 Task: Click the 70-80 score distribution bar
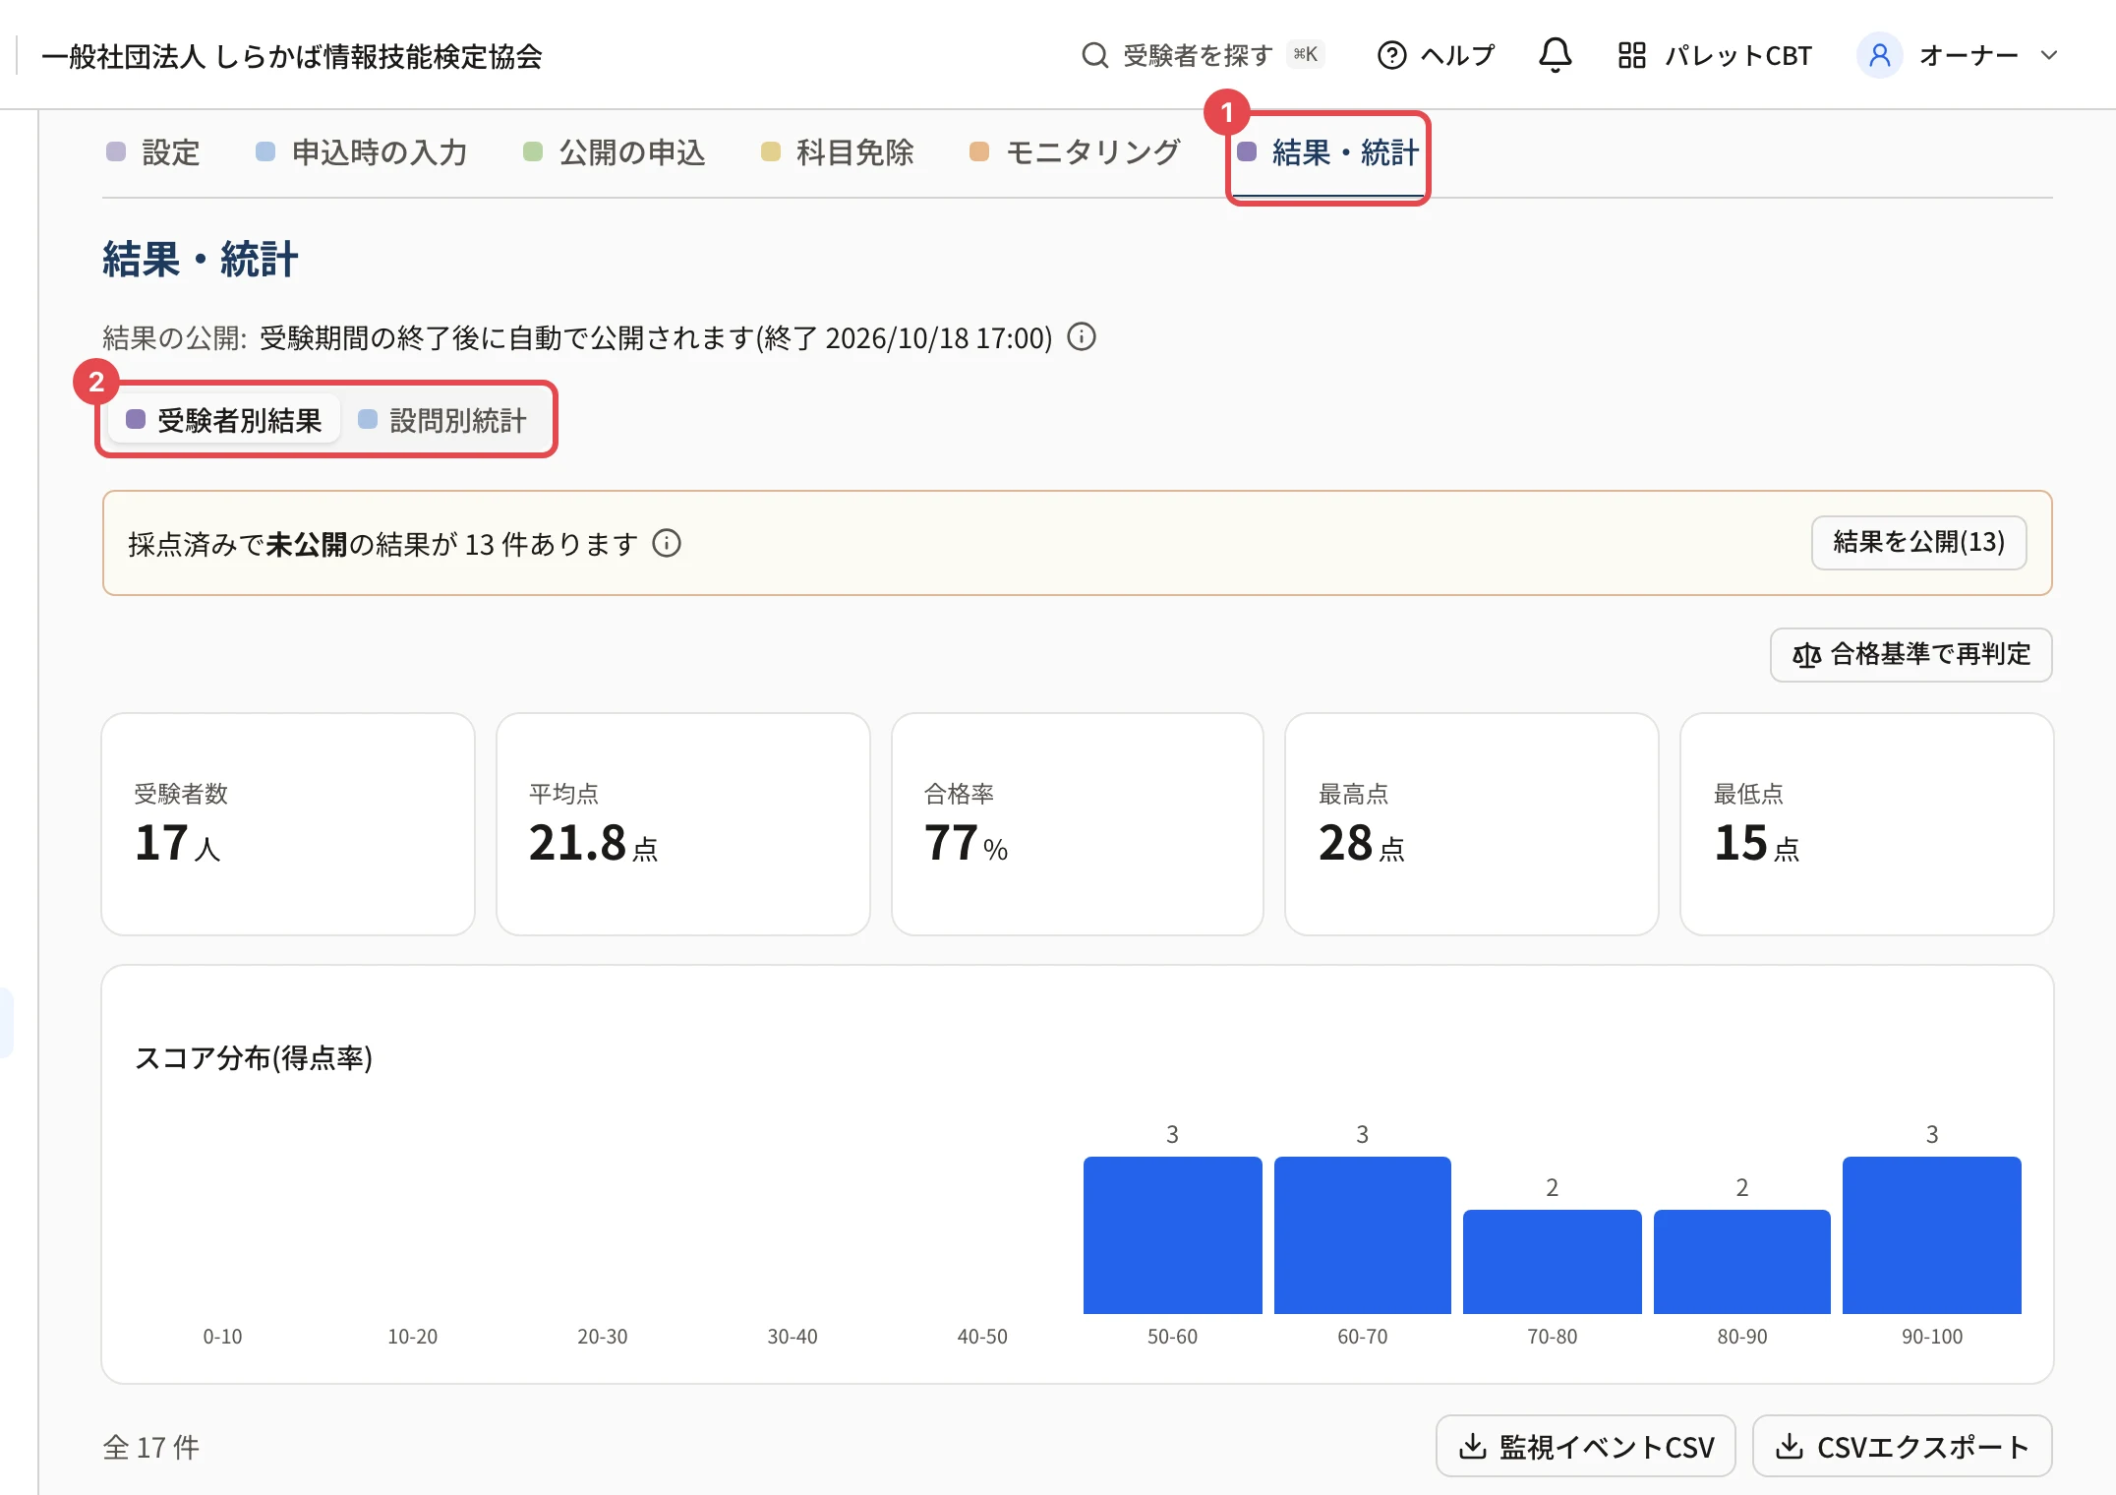[1552, 1261]
